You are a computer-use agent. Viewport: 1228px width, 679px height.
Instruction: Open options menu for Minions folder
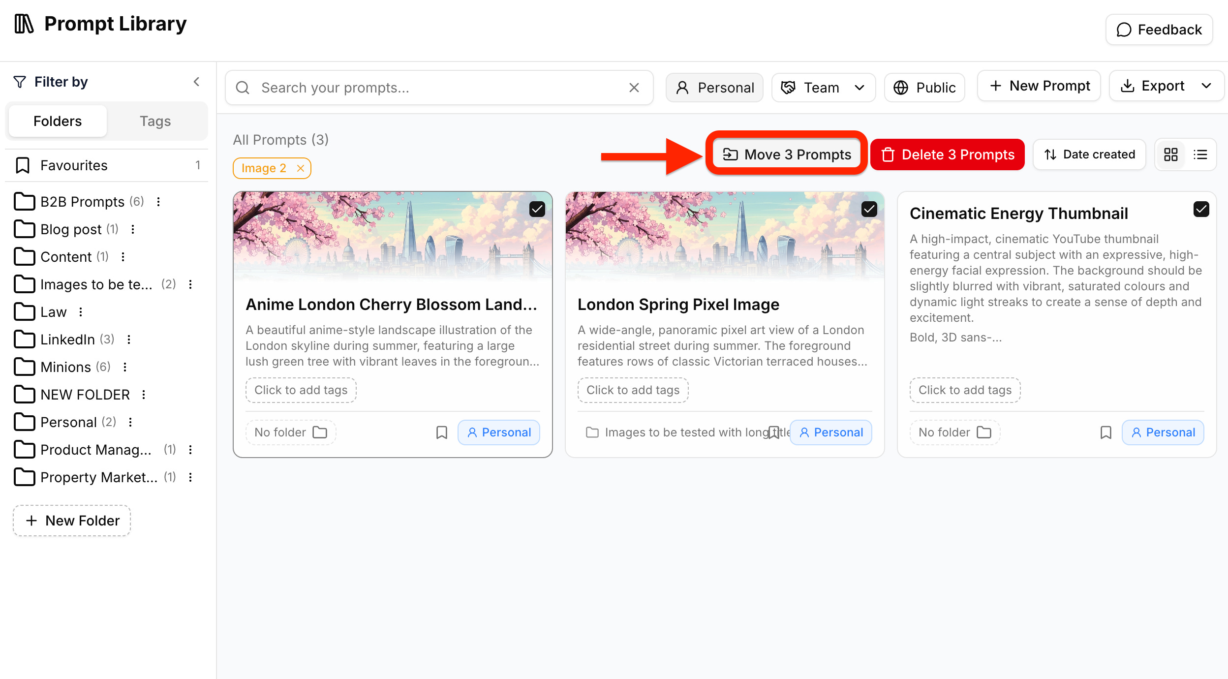click(x=125, y=367)
